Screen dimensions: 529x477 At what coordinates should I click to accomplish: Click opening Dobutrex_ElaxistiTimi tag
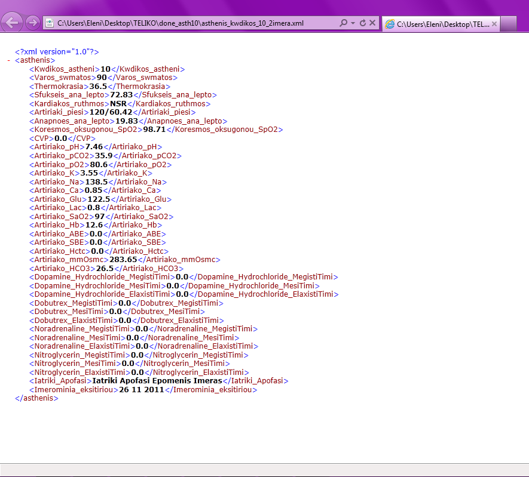point(74,321)
